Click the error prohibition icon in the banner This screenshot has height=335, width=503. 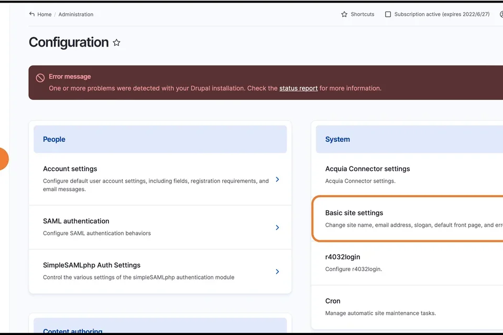point(40,77)
